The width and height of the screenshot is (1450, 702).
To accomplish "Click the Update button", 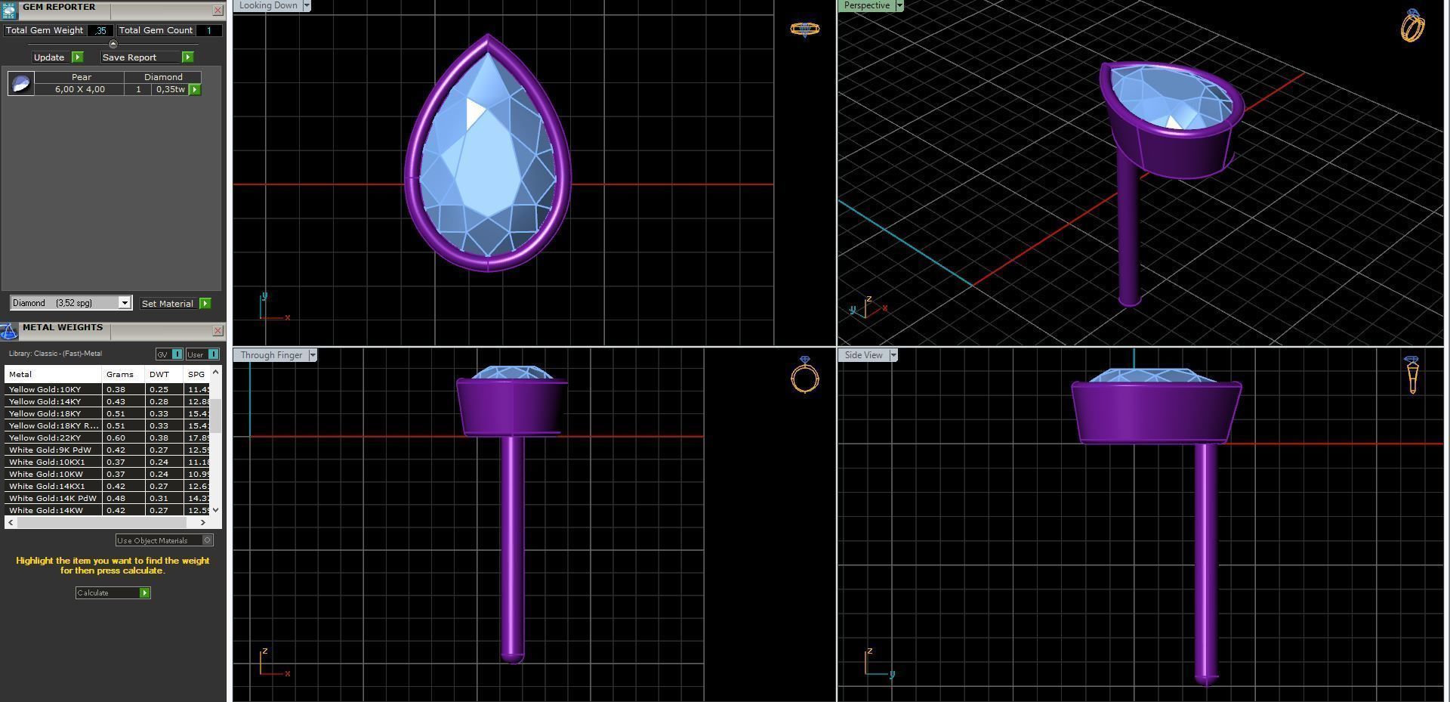I will [x=49, y=57].
